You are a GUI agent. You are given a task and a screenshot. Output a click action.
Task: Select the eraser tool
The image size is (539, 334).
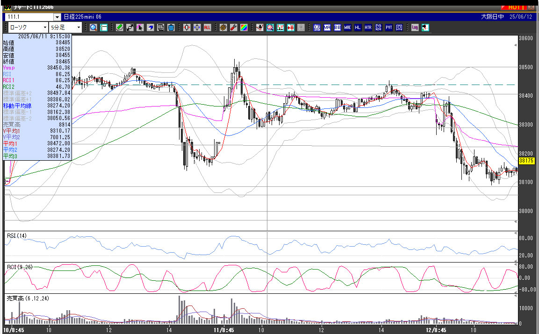[150, 28]
